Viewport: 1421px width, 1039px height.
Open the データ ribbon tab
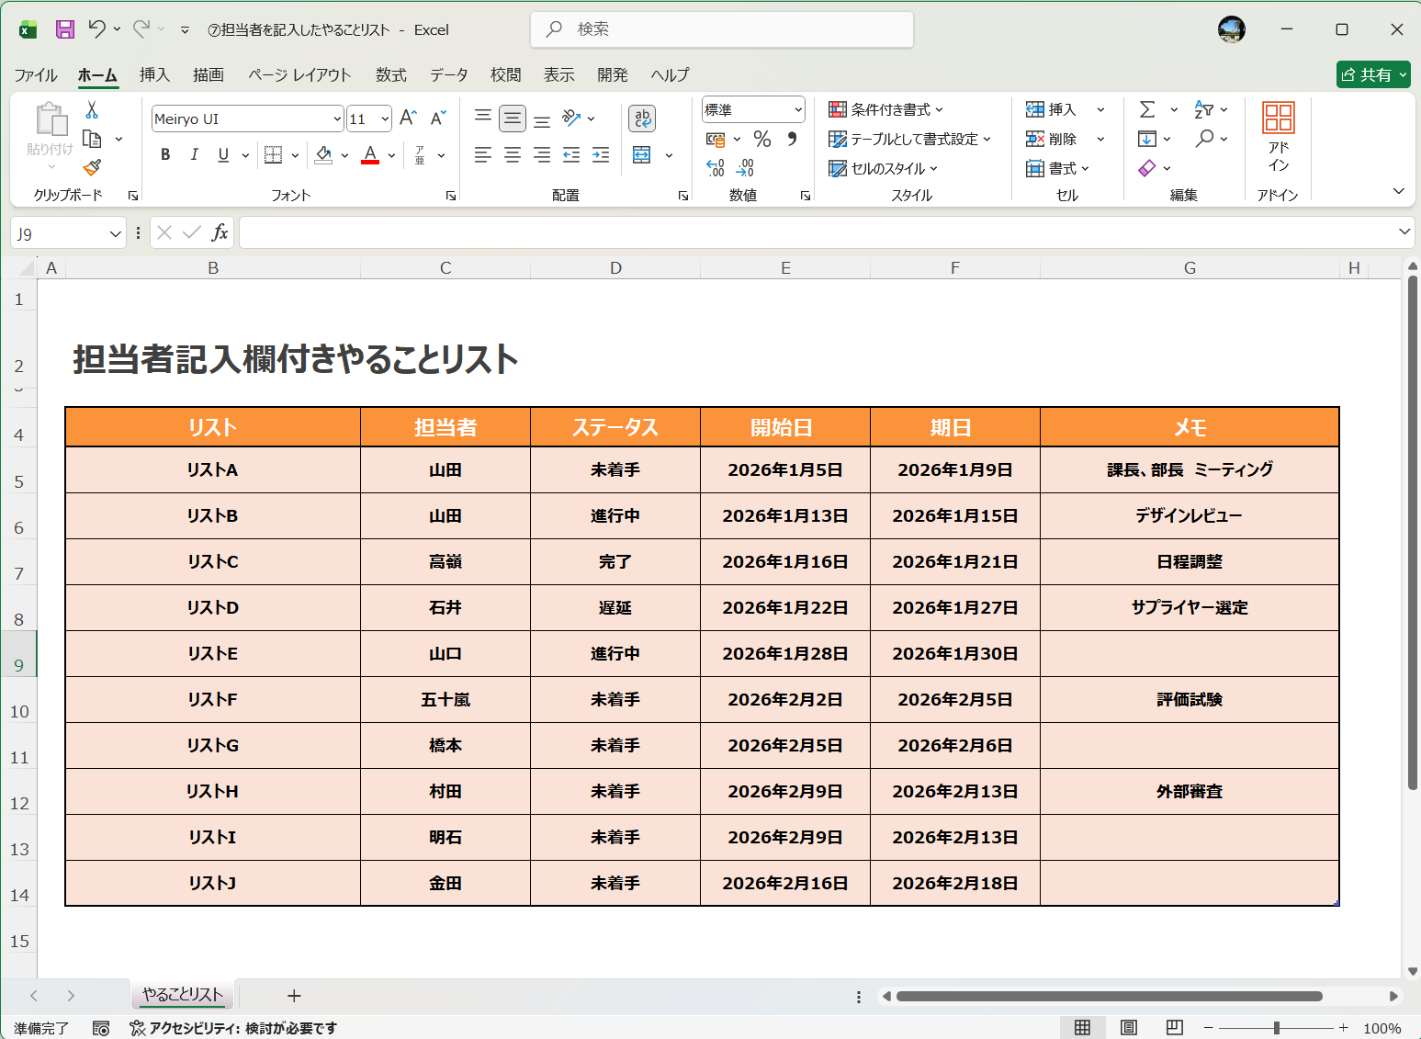click(449, 75)
